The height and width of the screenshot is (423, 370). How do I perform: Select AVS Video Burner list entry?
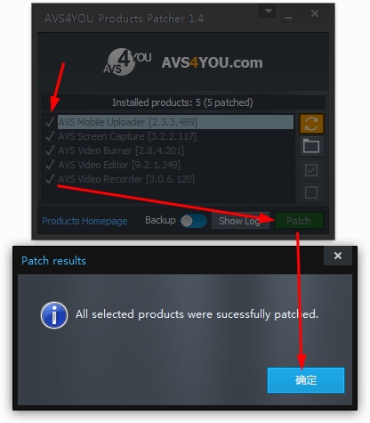[121, 150]
